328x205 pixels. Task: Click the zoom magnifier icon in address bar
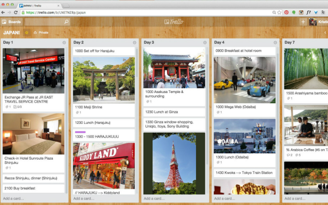pyautogui.click(x=274, y=13)
